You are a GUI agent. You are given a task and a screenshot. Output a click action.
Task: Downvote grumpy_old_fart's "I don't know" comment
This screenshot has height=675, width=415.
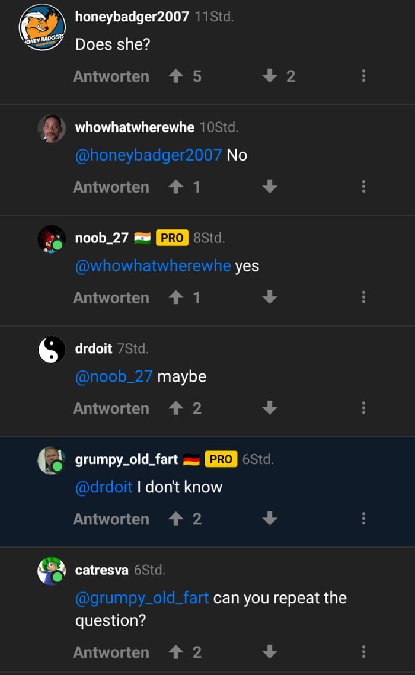pyautogui.click(x=270, y=519)
